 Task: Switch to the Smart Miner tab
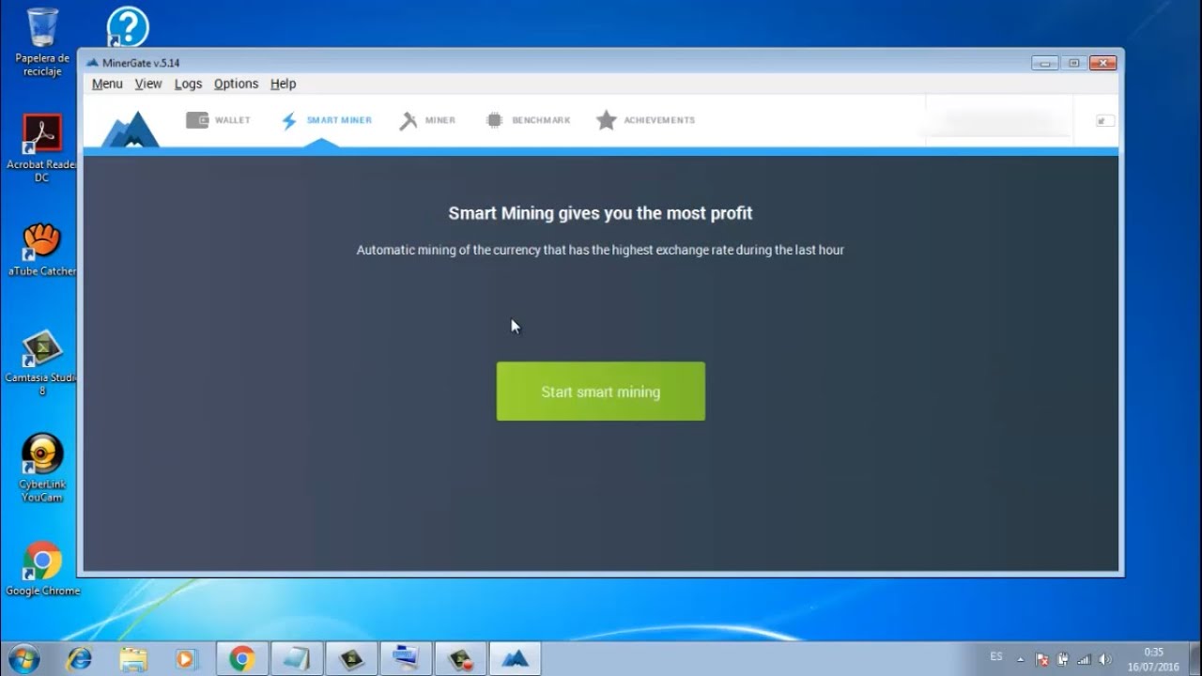pos(327,120)
